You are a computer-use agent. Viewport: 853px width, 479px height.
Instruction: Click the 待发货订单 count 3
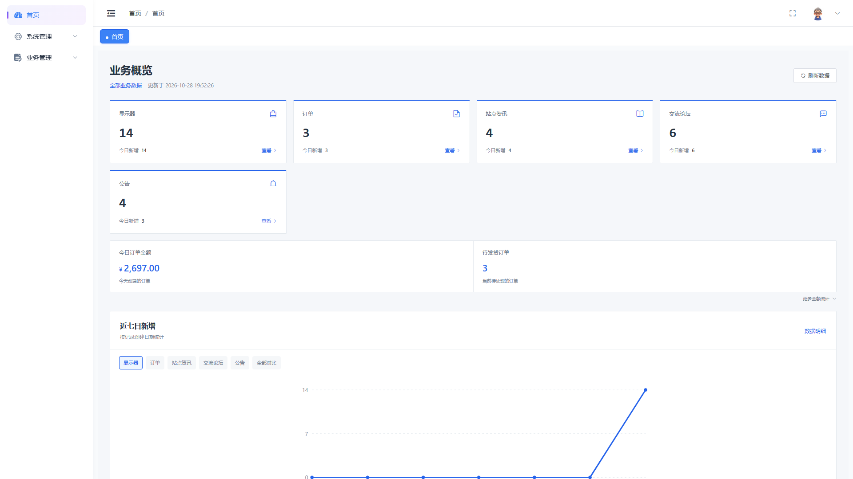click(x=485, y=268)
